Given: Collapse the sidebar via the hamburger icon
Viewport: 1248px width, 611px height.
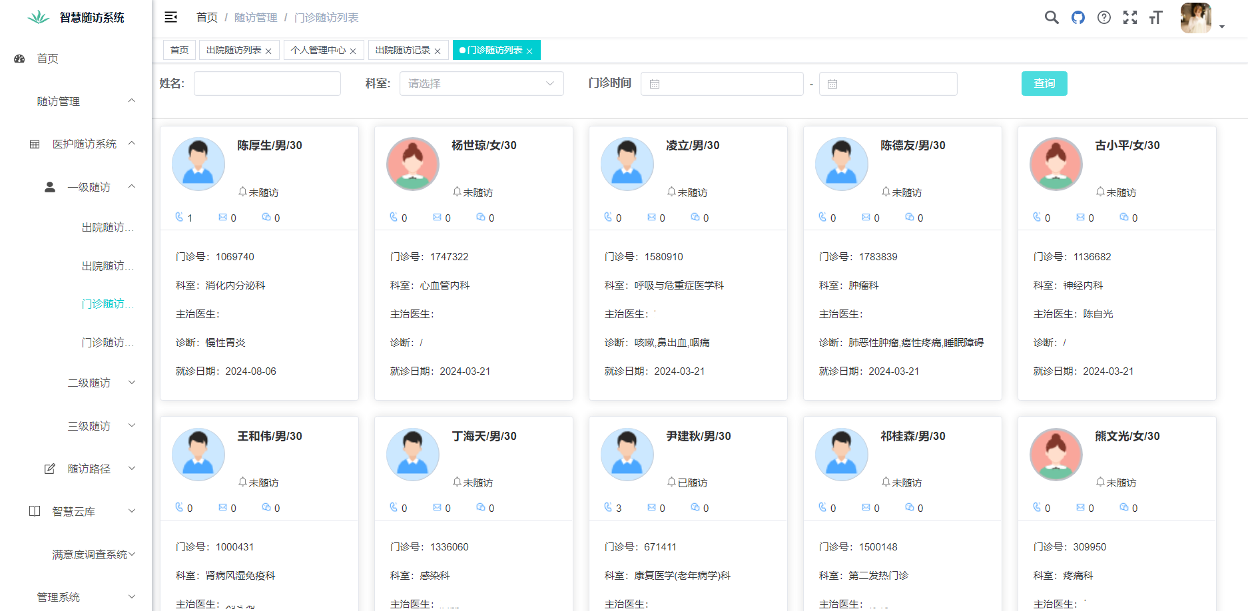Looking at the screenshot, I should [170, 17].
